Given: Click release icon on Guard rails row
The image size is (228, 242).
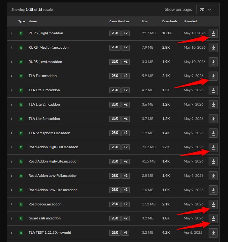Looking at the screenshot, I should 21,218.
